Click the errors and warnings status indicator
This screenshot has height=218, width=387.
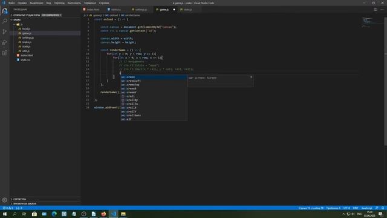[x=8, y=208]
